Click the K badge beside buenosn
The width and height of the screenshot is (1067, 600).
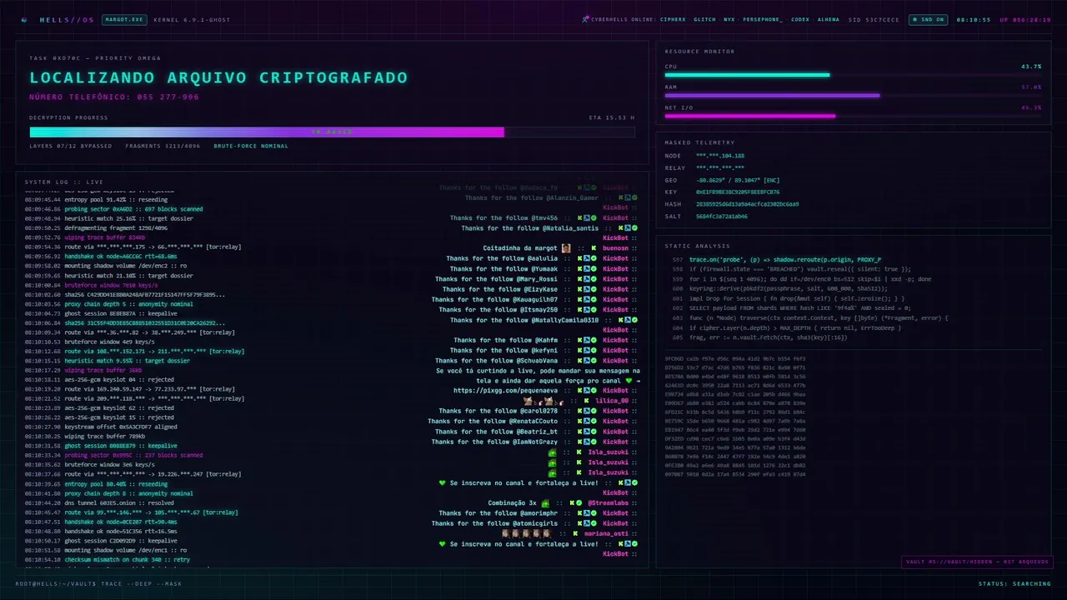click(594, 248)
